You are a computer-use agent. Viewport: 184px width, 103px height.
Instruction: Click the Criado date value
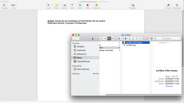(172, 79)
